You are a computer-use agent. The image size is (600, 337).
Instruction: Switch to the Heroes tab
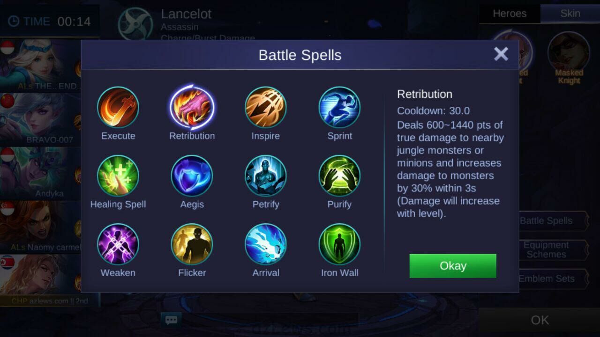tap(510, 14)
